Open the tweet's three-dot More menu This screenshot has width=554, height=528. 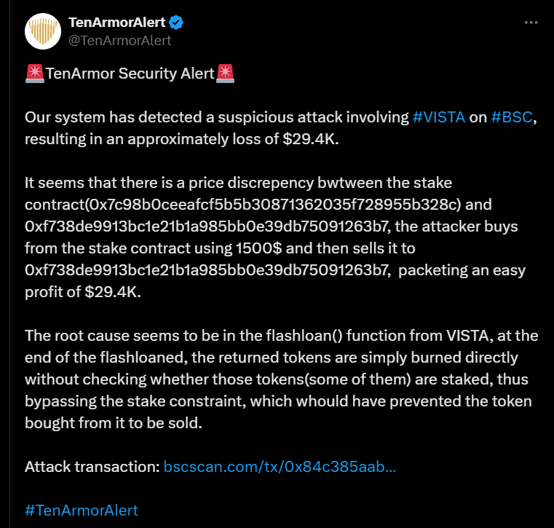coord(532,23)
